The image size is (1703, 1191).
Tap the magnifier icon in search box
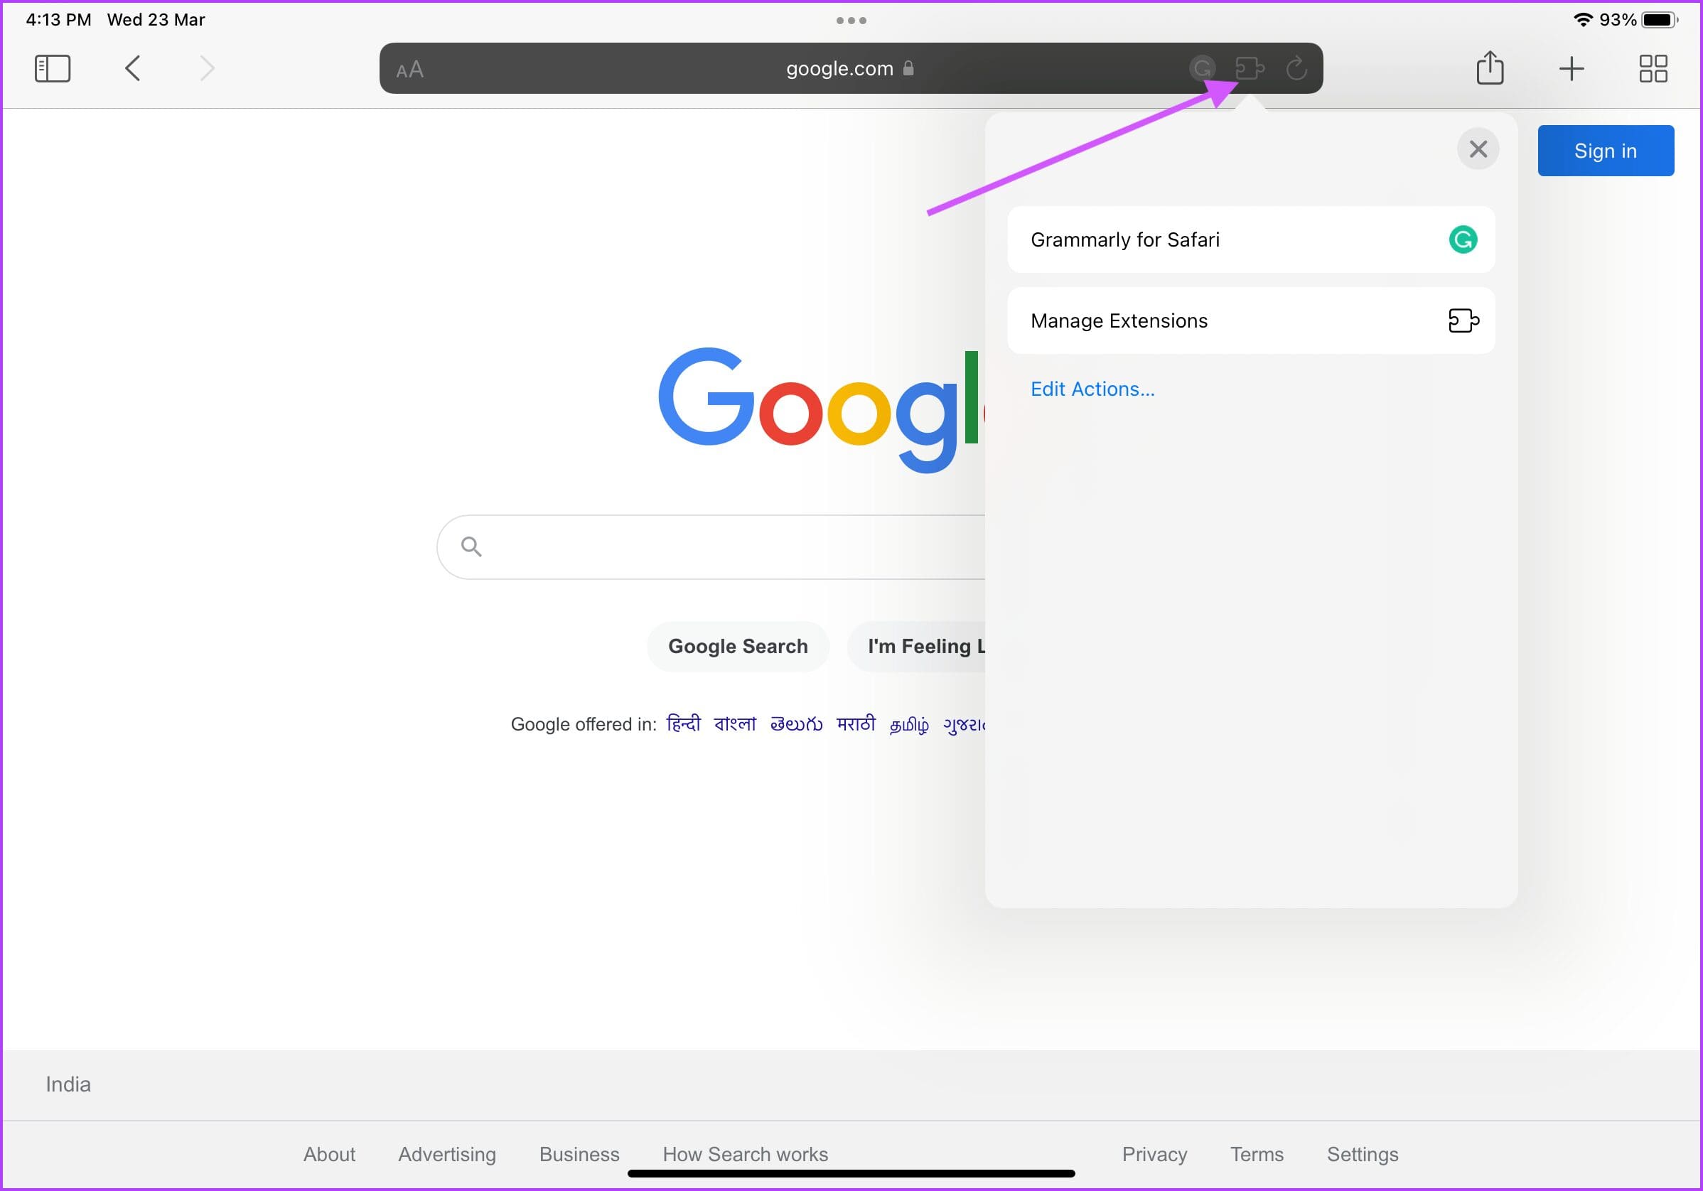(471, 546)
